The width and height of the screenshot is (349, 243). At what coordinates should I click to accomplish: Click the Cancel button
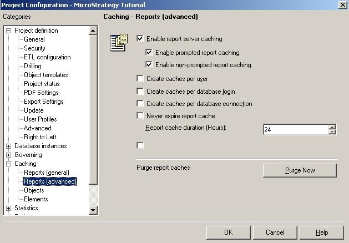click(275, 232)
